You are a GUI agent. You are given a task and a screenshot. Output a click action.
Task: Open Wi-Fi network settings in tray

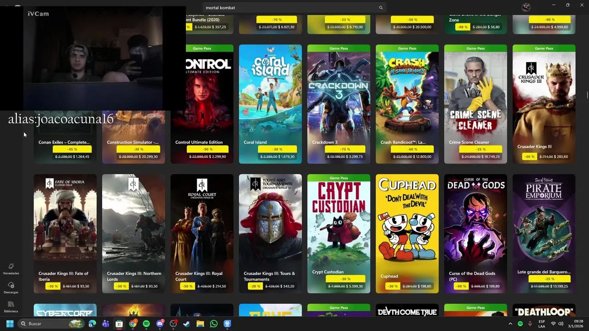pyautogui.click(x=553, y=324)
